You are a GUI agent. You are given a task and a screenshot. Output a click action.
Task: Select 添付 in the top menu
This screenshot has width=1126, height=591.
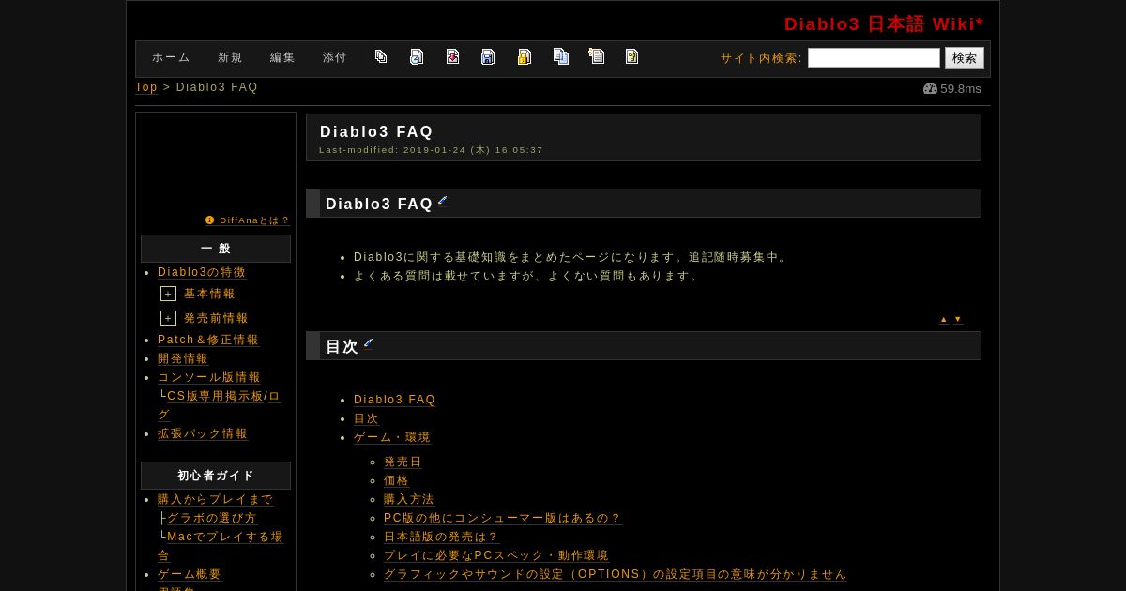pos(335,58)
